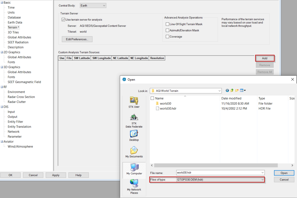The height and width of the screenshot is (198, 297).
Task: Open the STK User shortcut
Action: 134,102
